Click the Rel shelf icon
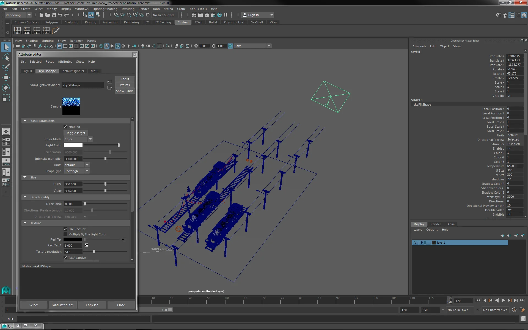Image resolution: width=528 pixels, height=330 pixels. tap(17, 31)
